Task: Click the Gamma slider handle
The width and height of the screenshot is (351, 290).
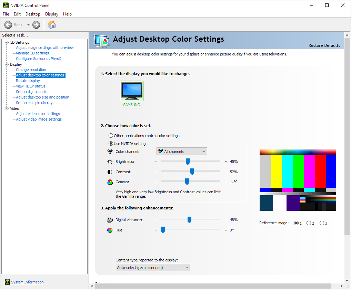Action: (x=187, y=182)
